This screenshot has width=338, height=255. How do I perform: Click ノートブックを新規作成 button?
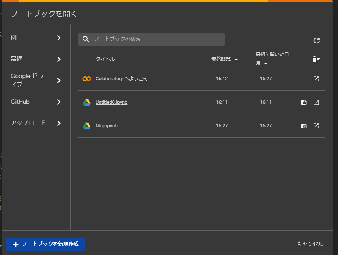coord(45,244)
